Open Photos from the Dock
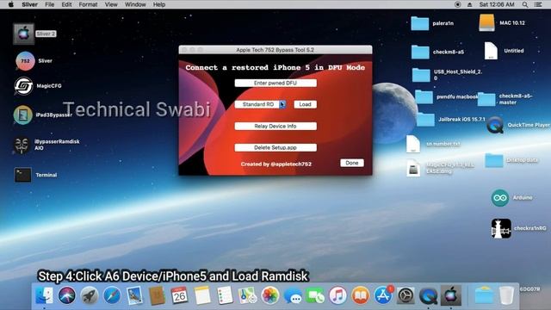This screenshot has height=310, width=551. pos(269,295)
